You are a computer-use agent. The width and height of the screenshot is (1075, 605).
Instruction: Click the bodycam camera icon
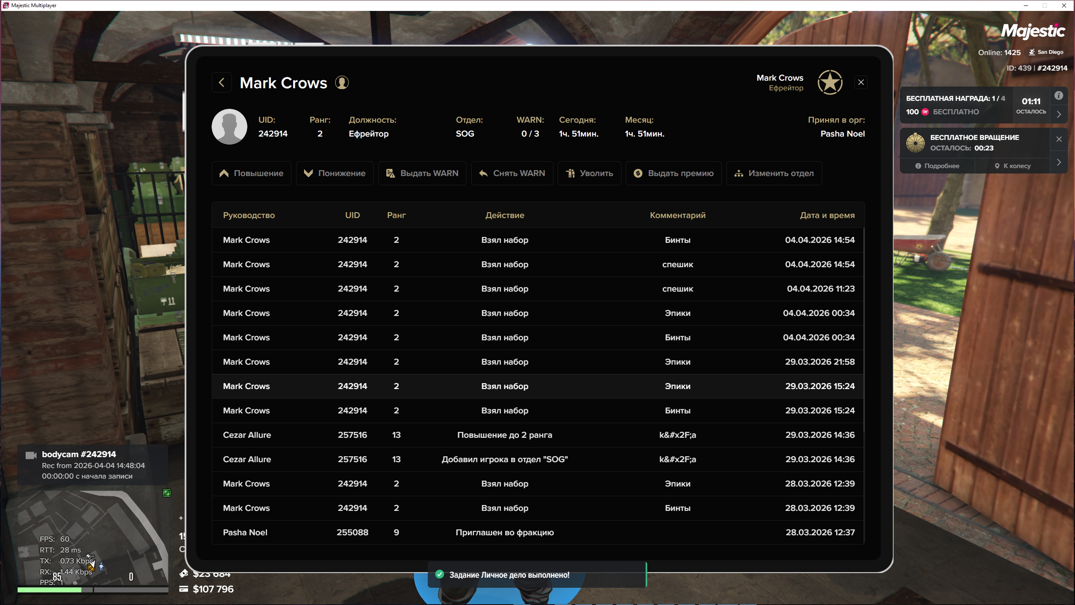click(x=31, y=455)
